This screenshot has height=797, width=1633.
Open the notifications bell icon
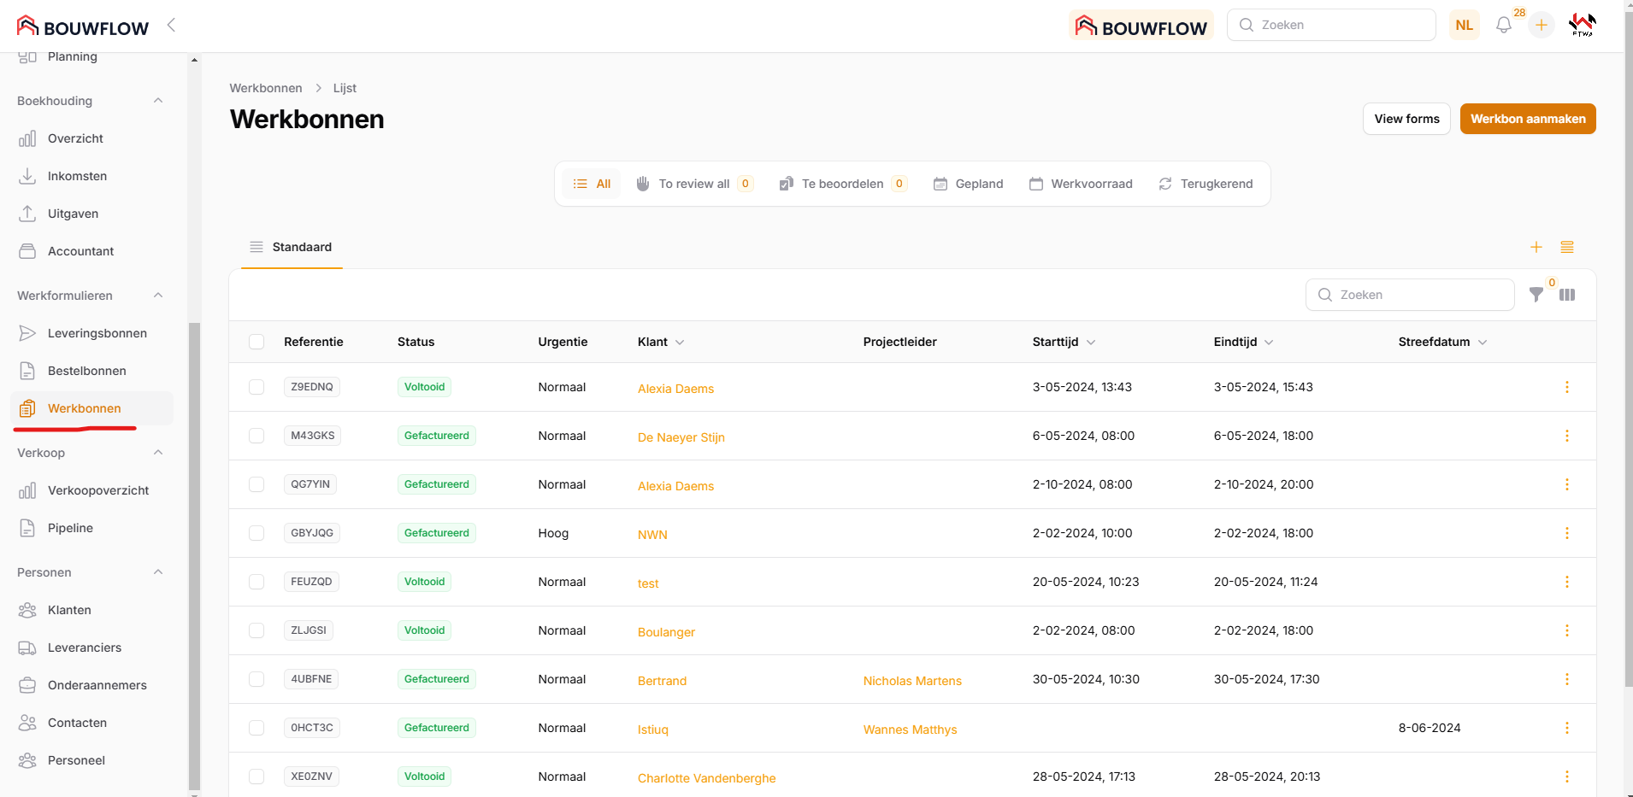click(x=1503, y=26)
